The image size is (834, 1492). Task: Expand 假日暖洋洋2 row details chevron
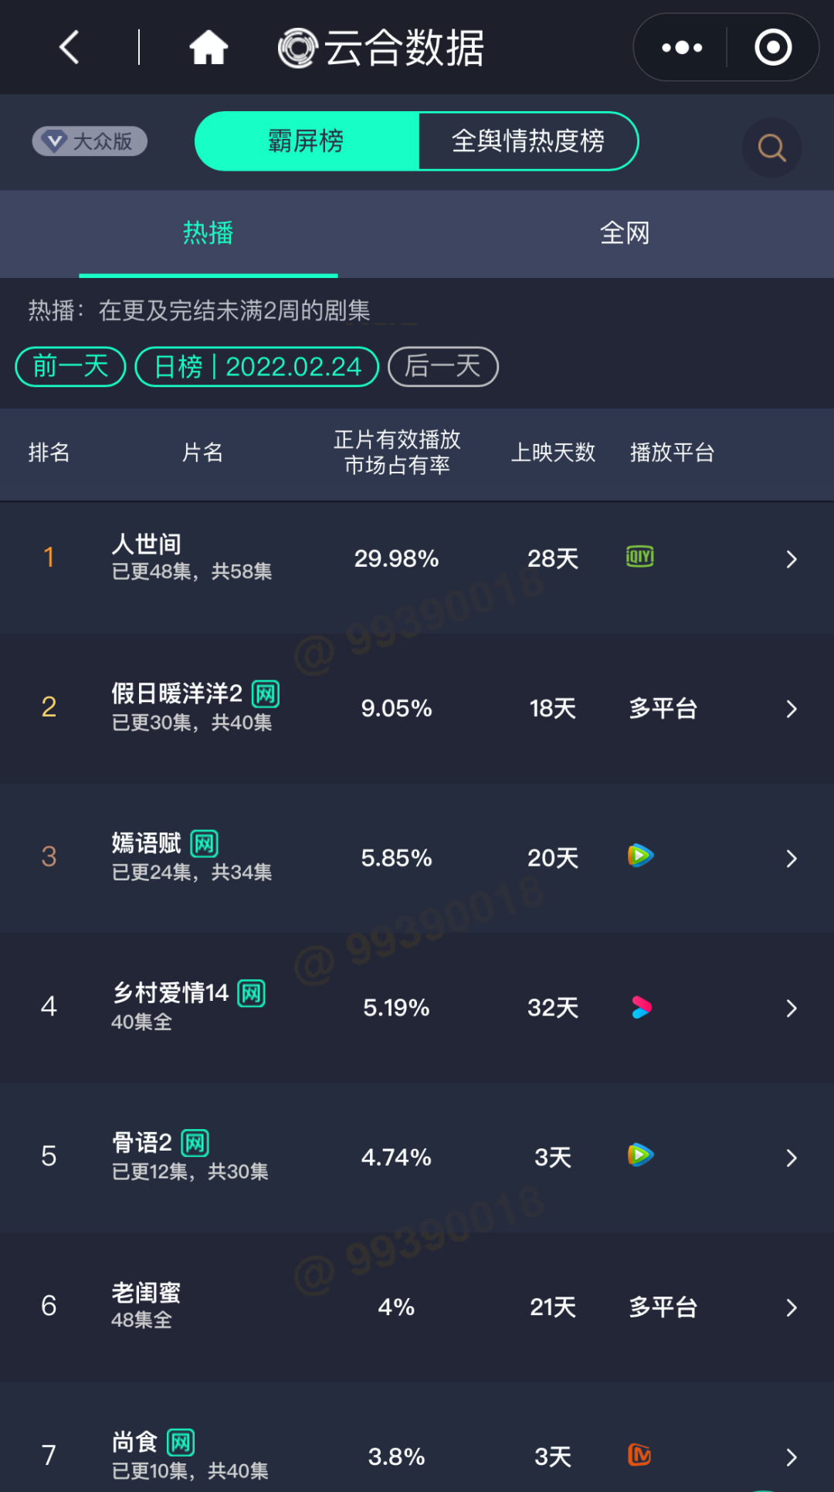[x=791, y=709]
